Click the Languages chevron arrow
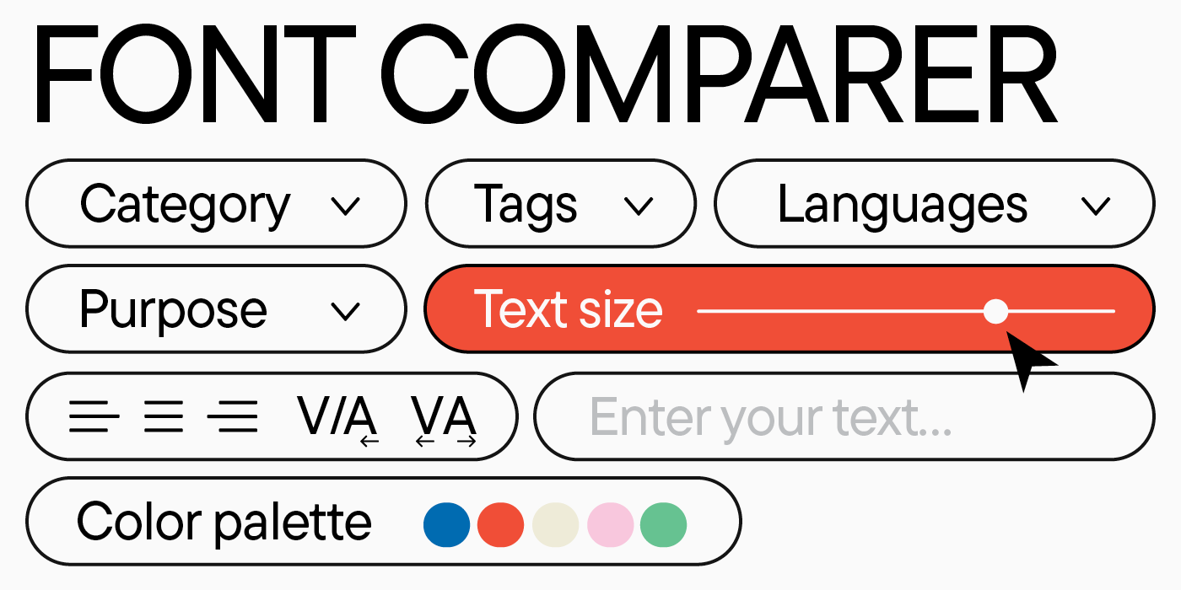Screen dimensions: 1181x590 (x=1096, y=206)
